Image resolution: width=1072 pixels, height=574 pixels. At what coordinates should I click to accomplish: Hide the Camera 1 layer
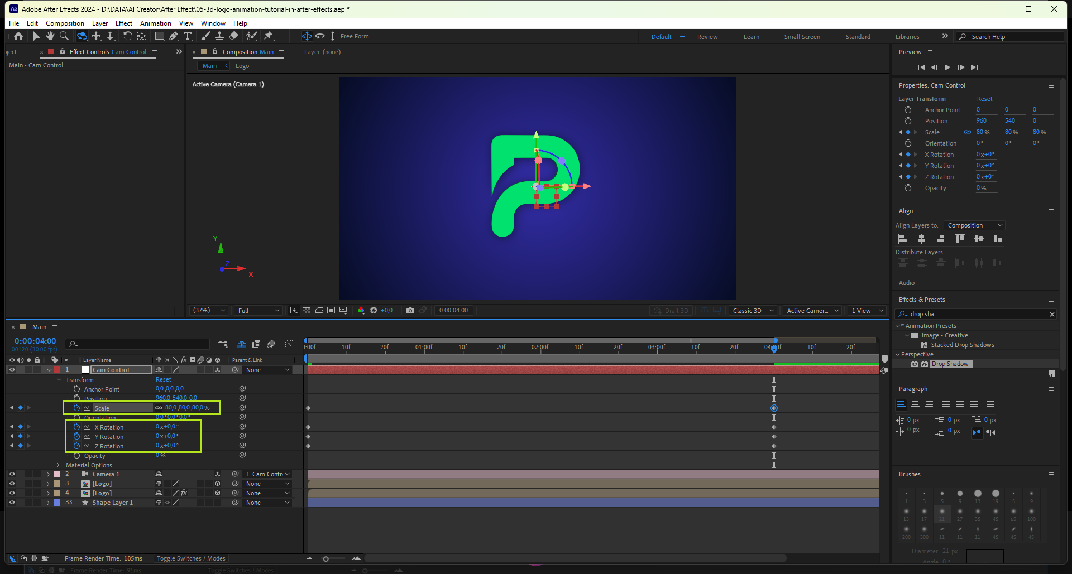pos(12,474)
